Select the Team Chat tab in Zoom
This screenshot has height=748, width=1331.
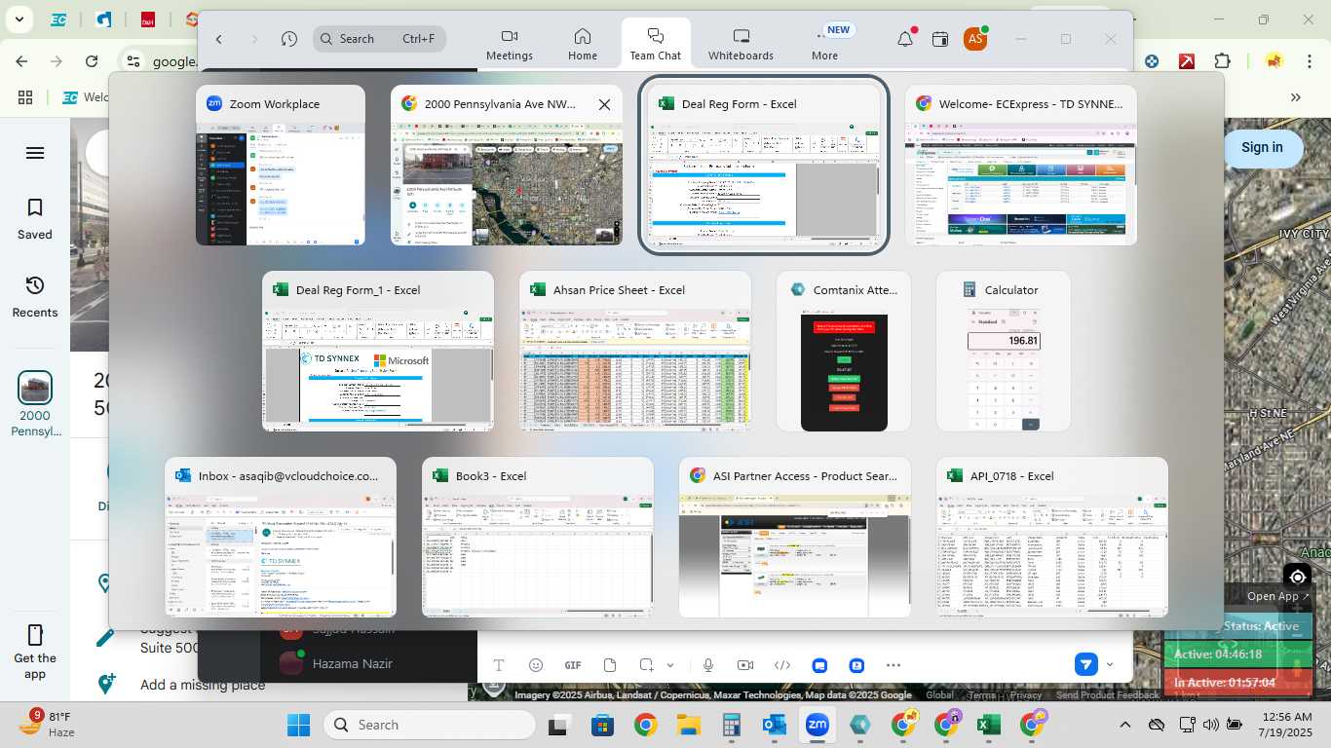[x=656, y=44]
